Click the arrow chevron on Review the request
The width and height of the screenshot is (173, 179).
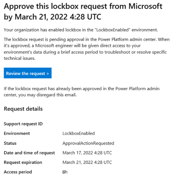tap(48, 74)
